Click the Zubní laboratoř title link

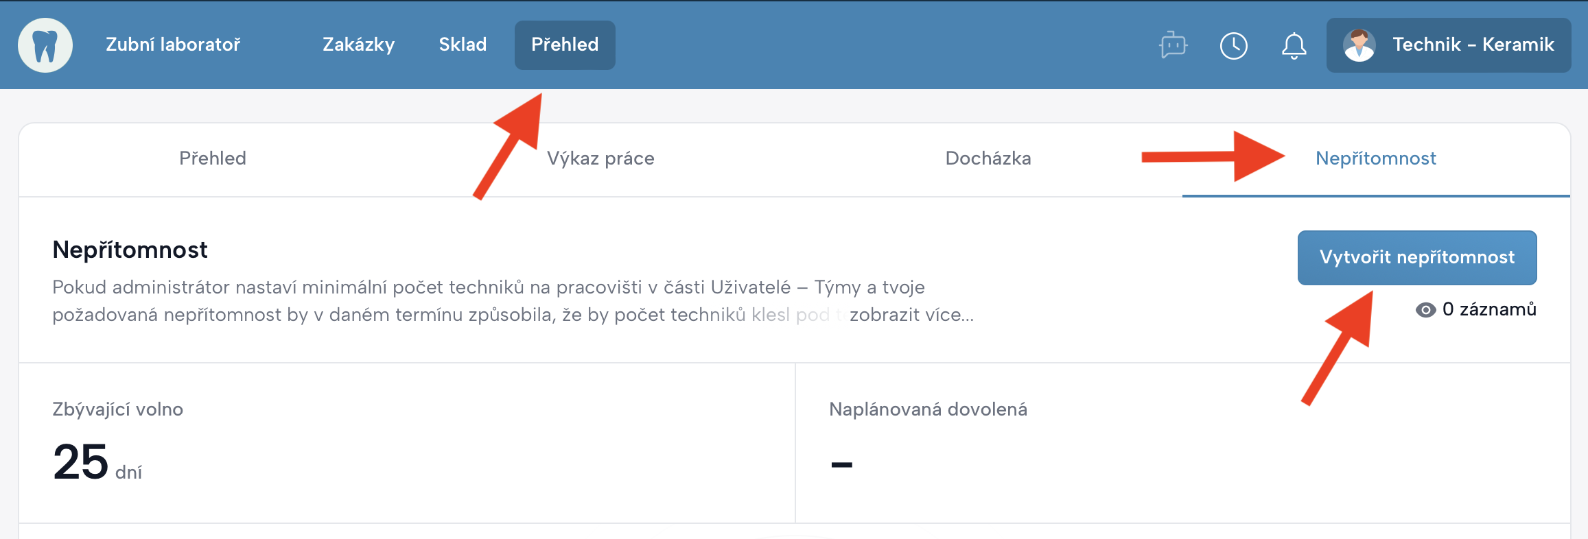point(173,45)
